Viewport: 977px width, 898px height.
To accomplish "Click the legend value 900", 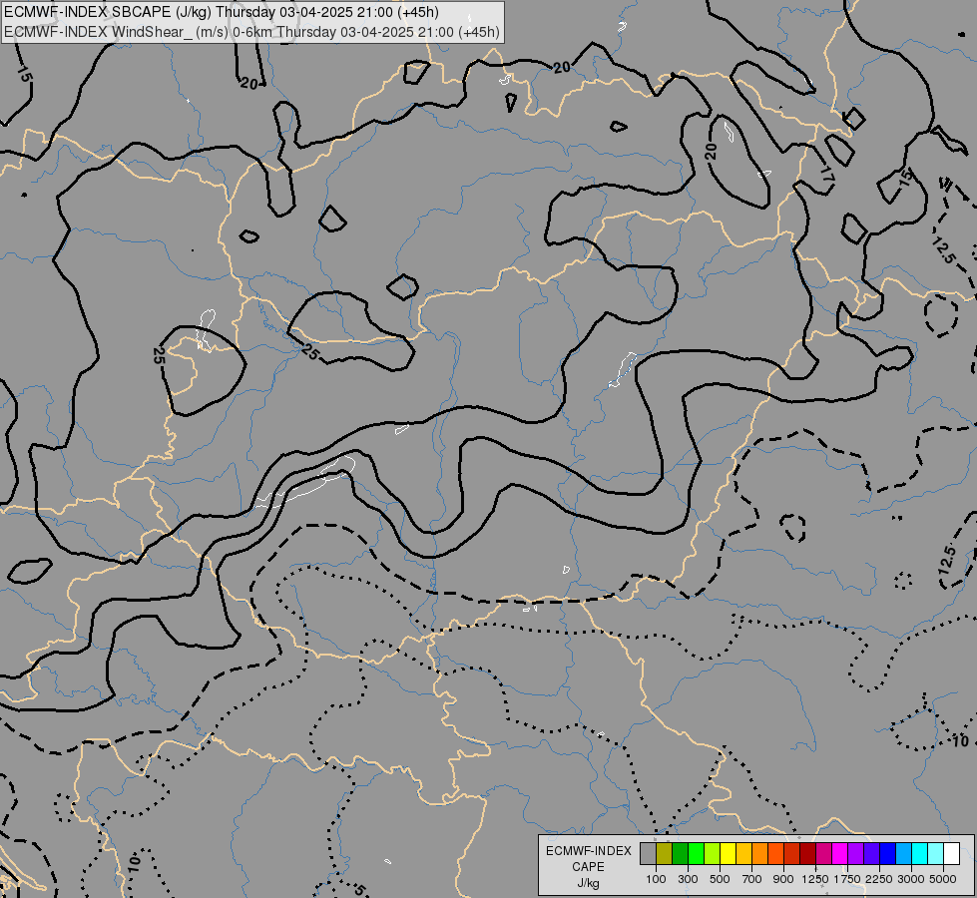I will pos(783,879).
